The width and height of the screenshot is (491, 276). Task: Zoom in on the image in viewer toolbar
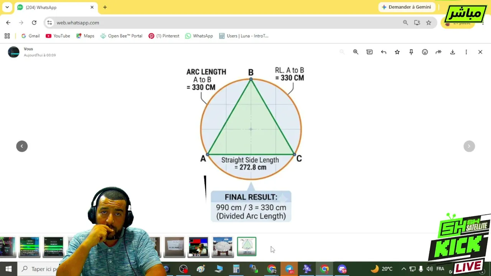356,52
